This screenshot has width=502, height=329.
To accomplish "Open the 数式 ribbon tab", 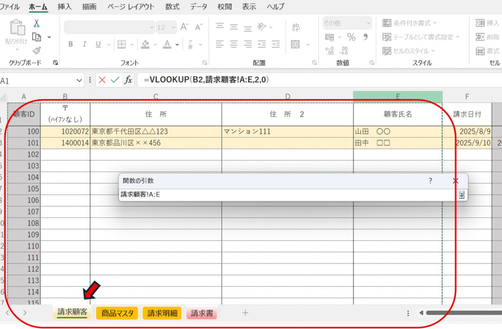I will click(172, 7).
